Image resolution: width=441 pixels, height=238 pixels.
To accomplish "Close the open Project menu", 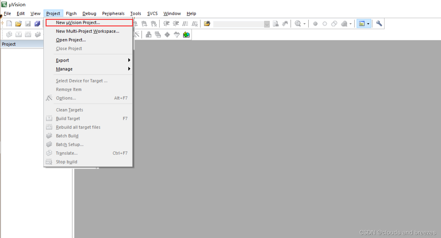I will (x=53, y=14).
